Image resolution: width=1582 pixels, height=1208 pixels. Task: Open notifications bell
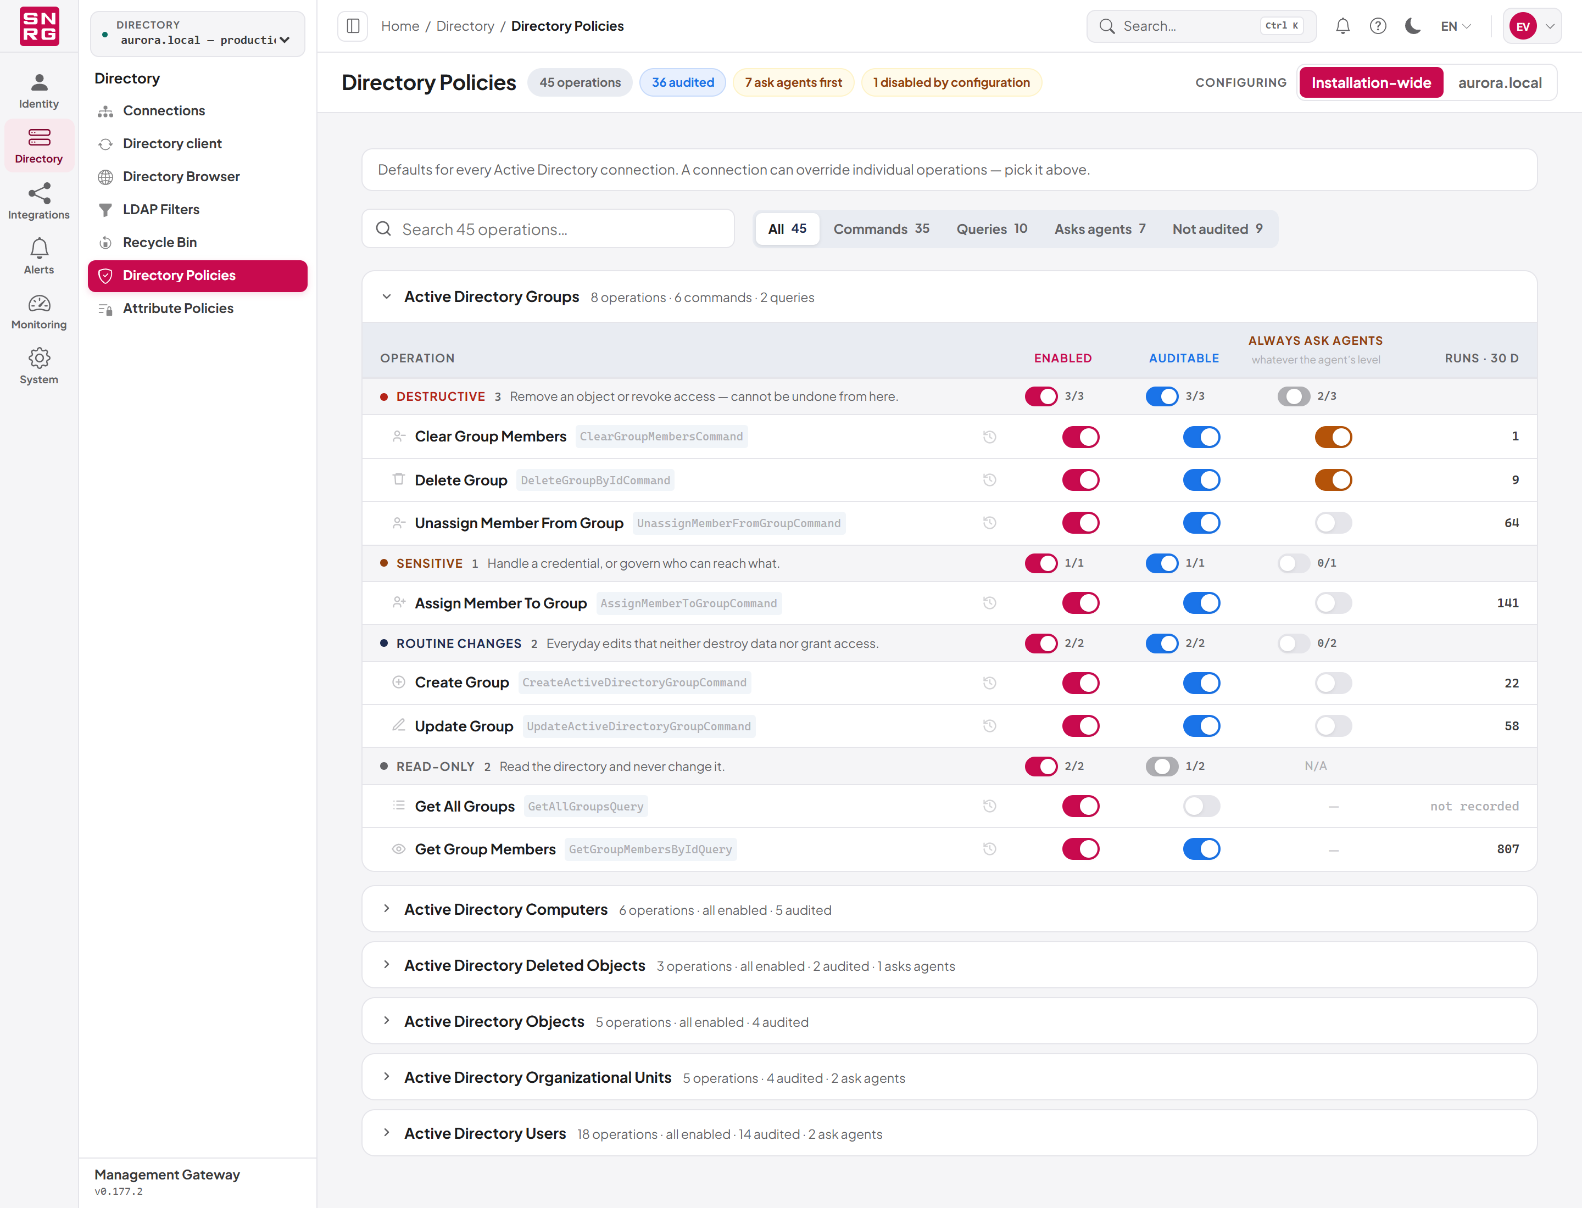pyautogui.click(x=1343, y=26)
